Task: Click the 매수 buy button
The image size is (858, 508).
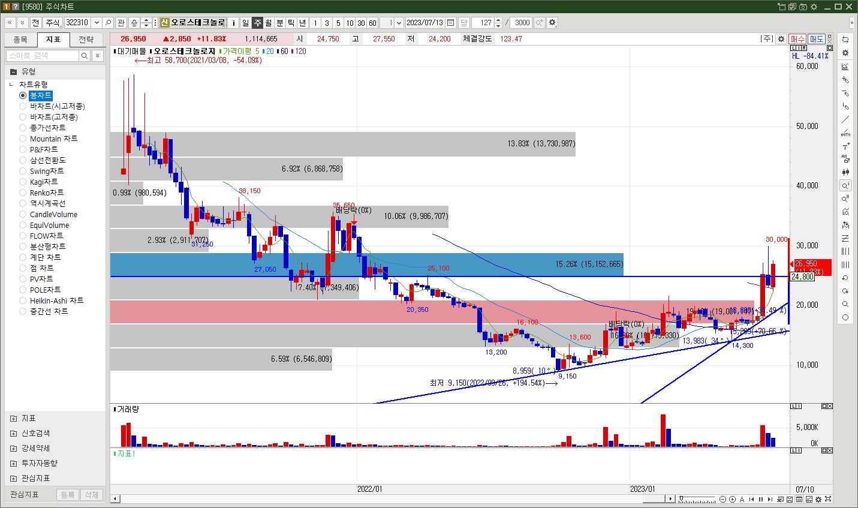Action: tap(797, 39)
